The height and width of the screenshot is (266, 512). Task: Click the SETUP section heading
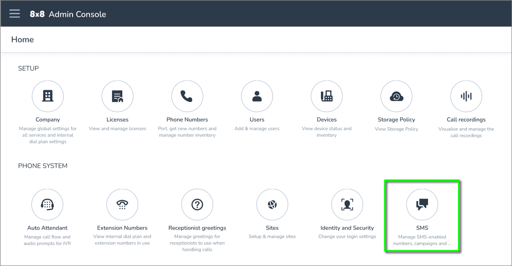pyautogui.click(x=29, y=68)
